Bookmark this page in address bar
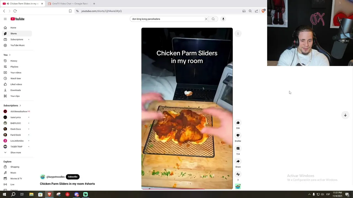 pos(70,11)
